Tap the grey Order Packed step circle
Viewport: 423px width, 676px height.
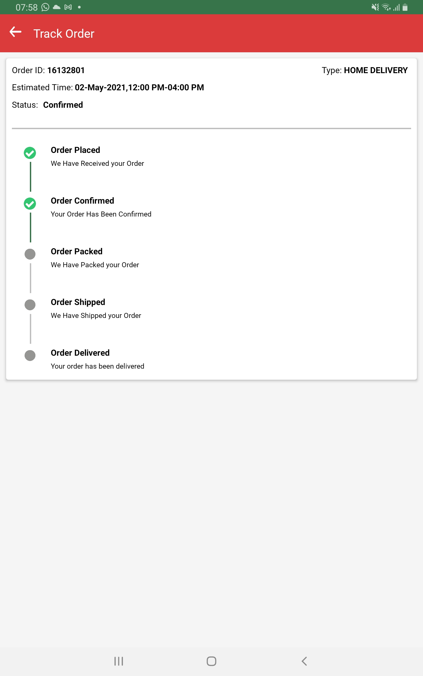pos(30,254)
